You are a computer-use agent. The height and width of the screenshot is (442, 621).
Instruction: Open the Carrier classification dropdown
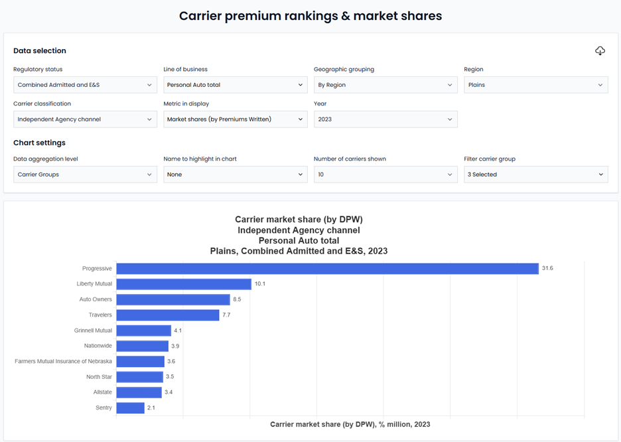tap(85, 119)
